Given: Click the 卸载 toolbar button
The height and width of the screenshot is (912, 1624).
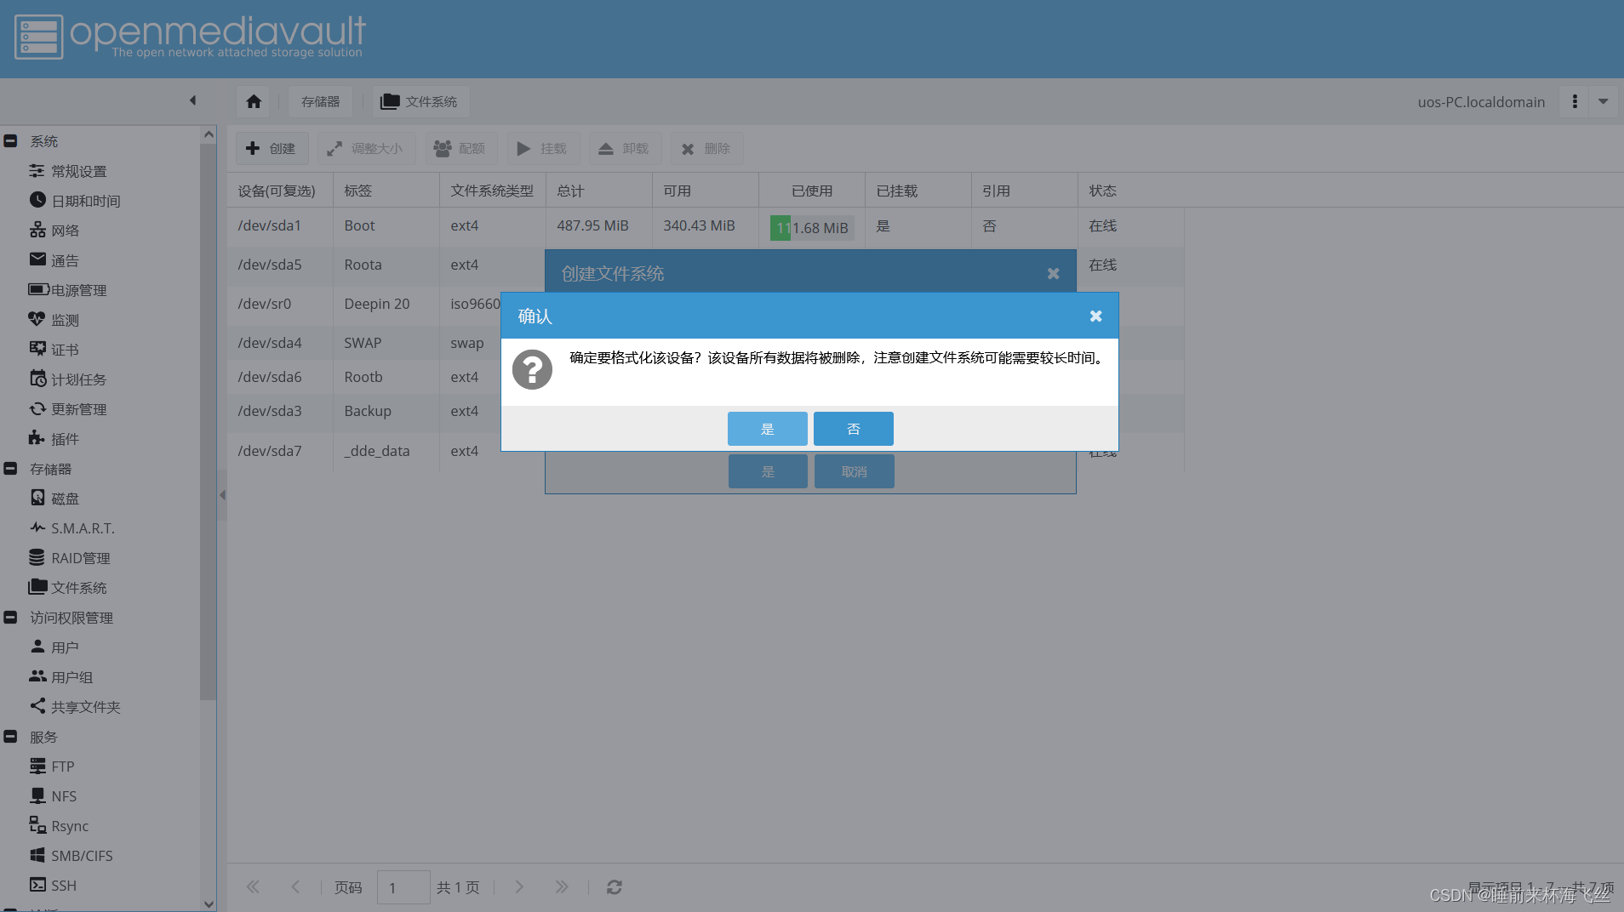Looking at the screenshot, I should [x=625, y=148].
